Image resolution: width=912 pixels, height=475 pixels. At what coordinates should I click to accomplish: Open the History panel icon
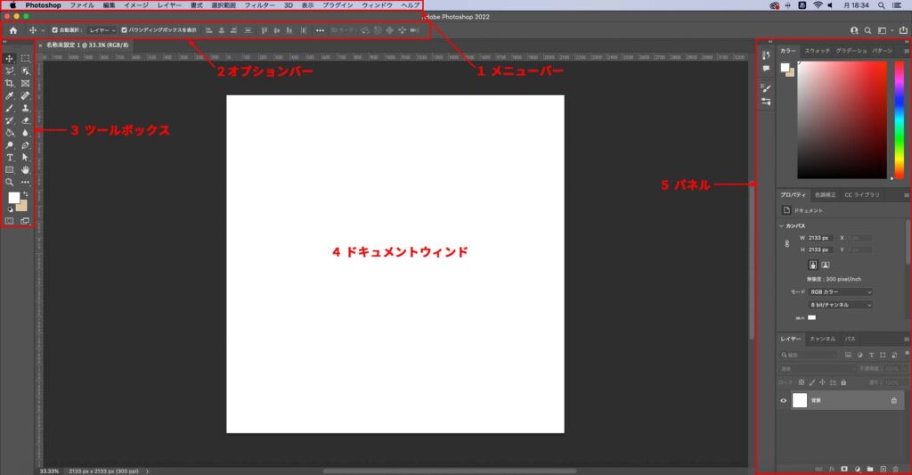(x=766, y=55)
